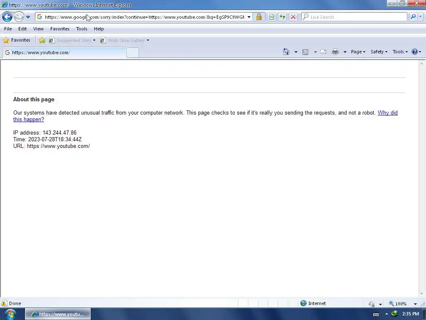Image resolution: width=426 pixels, height=320 pixels.
Task: Click the security lock icon
Action: (259, 17)
